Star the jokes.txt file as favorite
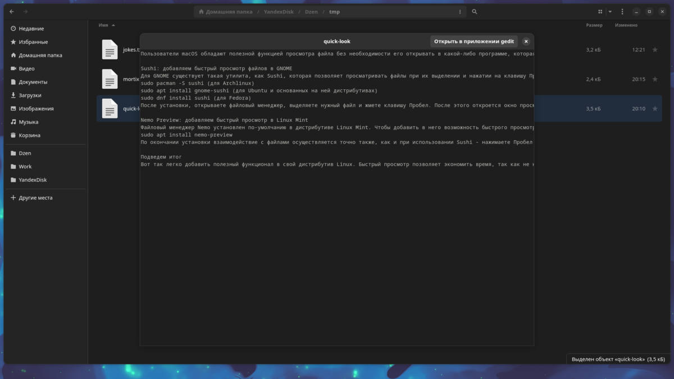The width and height of the screenshot is (674, 379). click(655, 49)
